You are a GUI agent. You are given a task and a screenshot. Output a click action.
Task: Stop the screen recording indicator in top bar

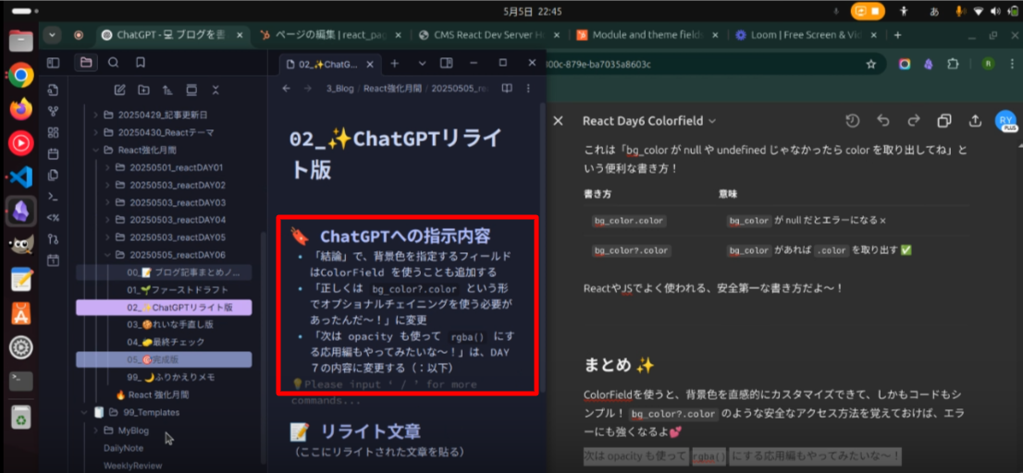click(868, 12)
